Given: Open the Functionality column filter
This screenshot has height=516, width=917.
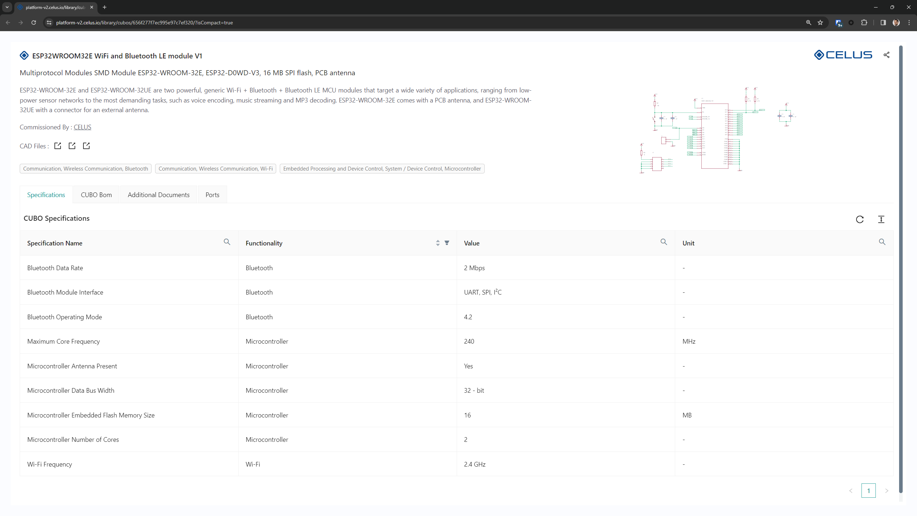Looking at the screenshot, I should coord(447,243).
